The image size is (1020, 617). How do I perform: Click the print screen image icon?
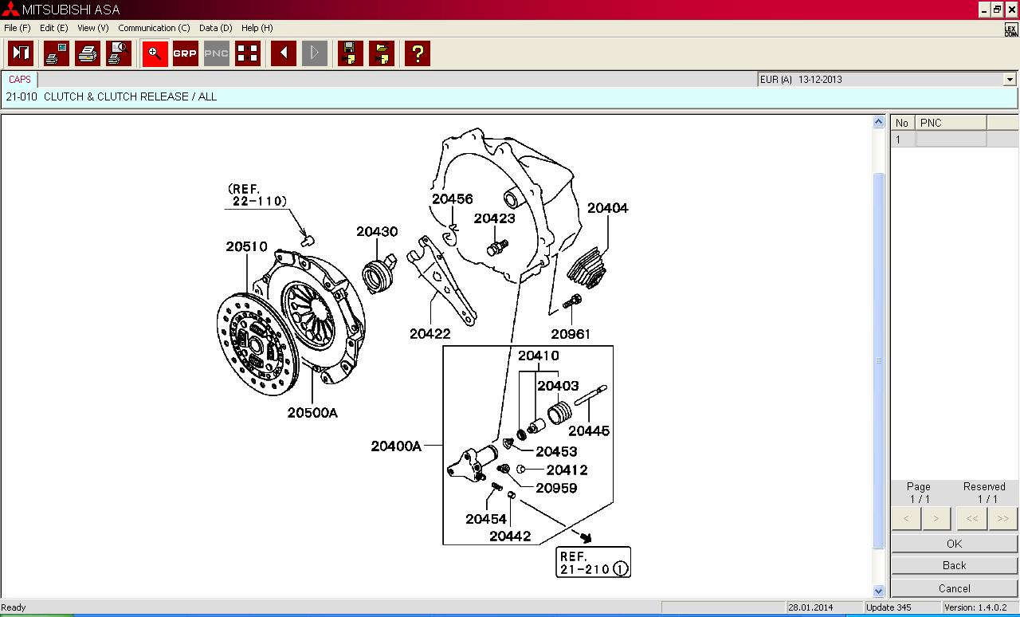(x=57, y=53)
